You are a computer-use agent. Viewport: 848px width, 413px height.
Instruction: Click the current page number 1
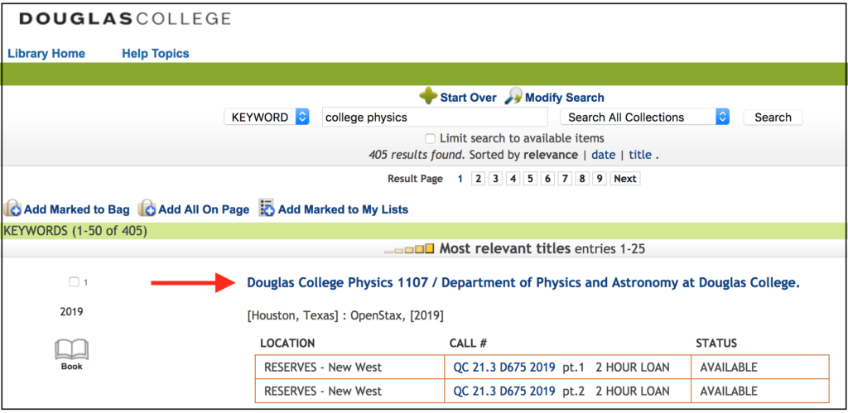tap(460, 179)
